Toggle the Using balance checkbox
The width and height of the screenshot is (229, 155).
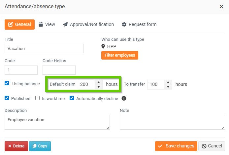click(x=7, y=84)
